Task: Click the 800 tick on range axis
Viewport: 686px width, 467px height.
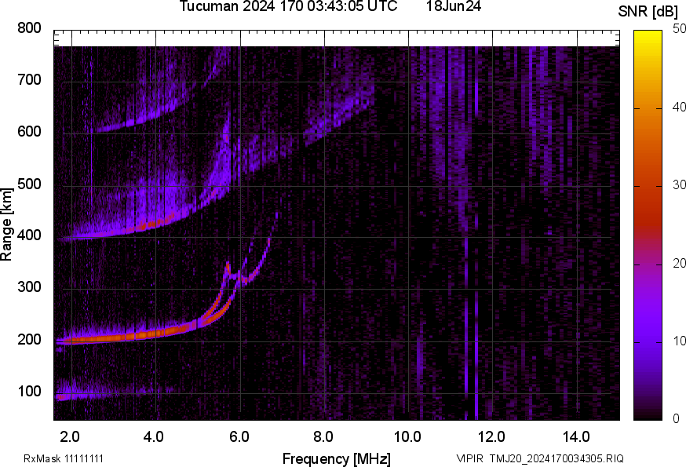Action: pos(28,28)
